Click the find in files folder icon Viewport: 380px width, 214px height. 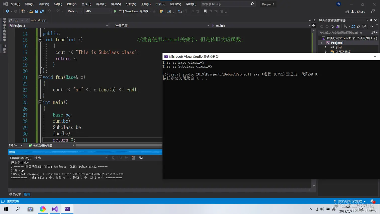162,11
